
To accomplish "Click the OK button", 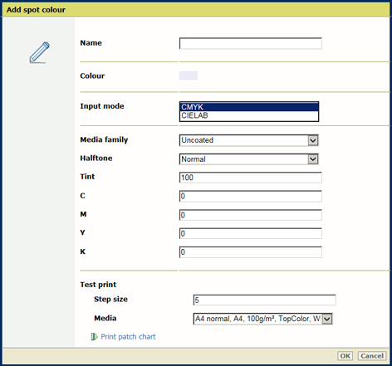I will pos(345,356).
